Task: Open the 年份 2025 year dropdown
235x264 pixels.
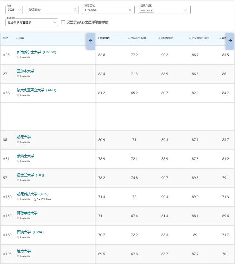Action: [14, 10]
